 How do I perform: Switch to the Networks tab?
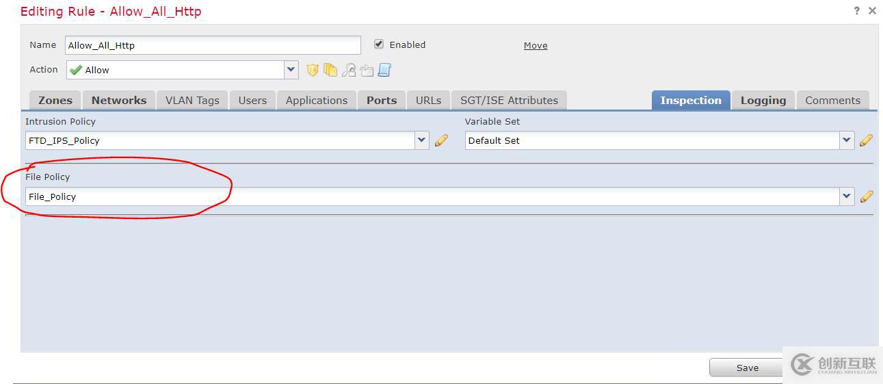click(119, 100)
